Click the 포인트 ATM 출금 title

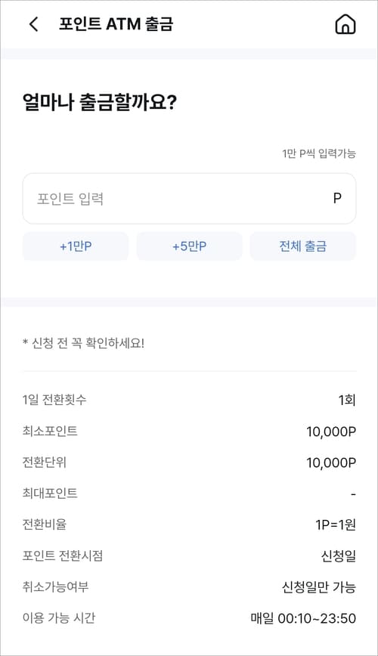[116, 24]
